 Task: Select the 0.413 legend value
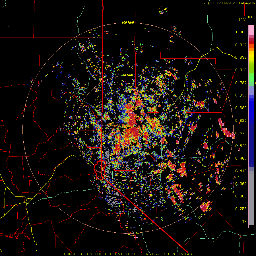[241, 171]
